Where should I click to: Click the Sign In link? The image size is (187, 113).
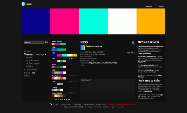click(x=161, y=6)
